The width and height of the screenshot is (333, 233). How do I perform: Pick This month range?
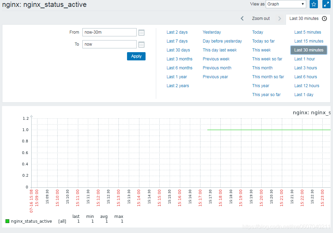[262, 68]
